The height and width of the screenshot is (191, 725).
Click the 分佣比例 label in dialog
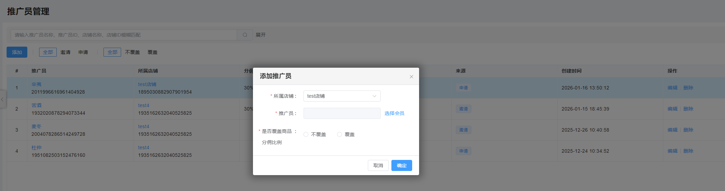click(272, 142)
